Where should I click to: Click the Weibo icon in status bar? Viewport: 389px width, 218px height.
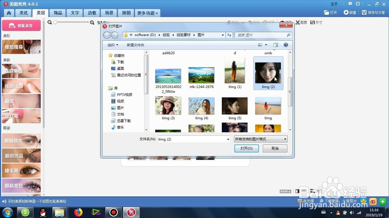pos(373,201)
